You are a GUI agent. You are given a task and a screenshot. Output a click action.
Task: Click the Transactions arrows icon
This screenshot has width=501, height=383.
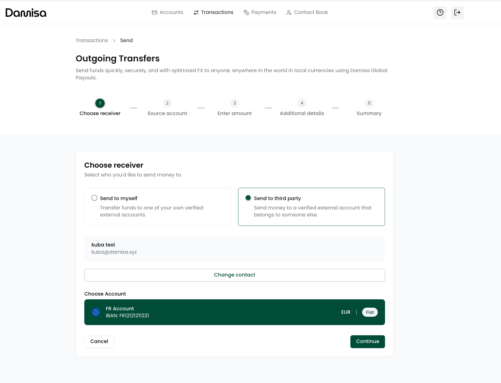(x=196, y=12)
